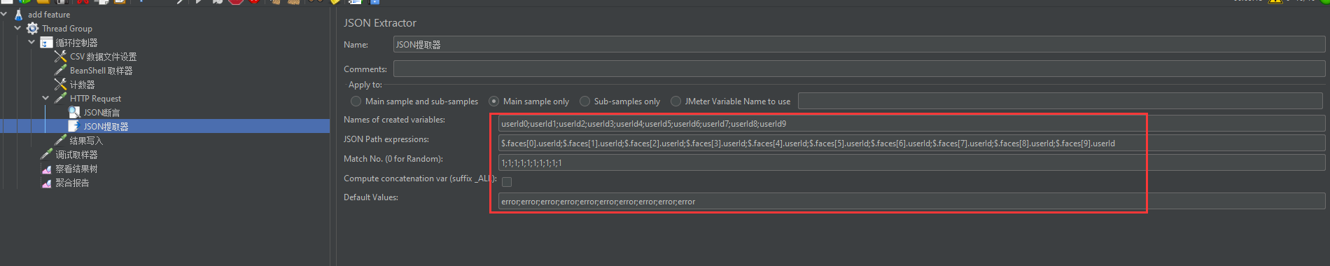
Task: Click the Name field containing JSON提取器
Action: tap(859, 45)
